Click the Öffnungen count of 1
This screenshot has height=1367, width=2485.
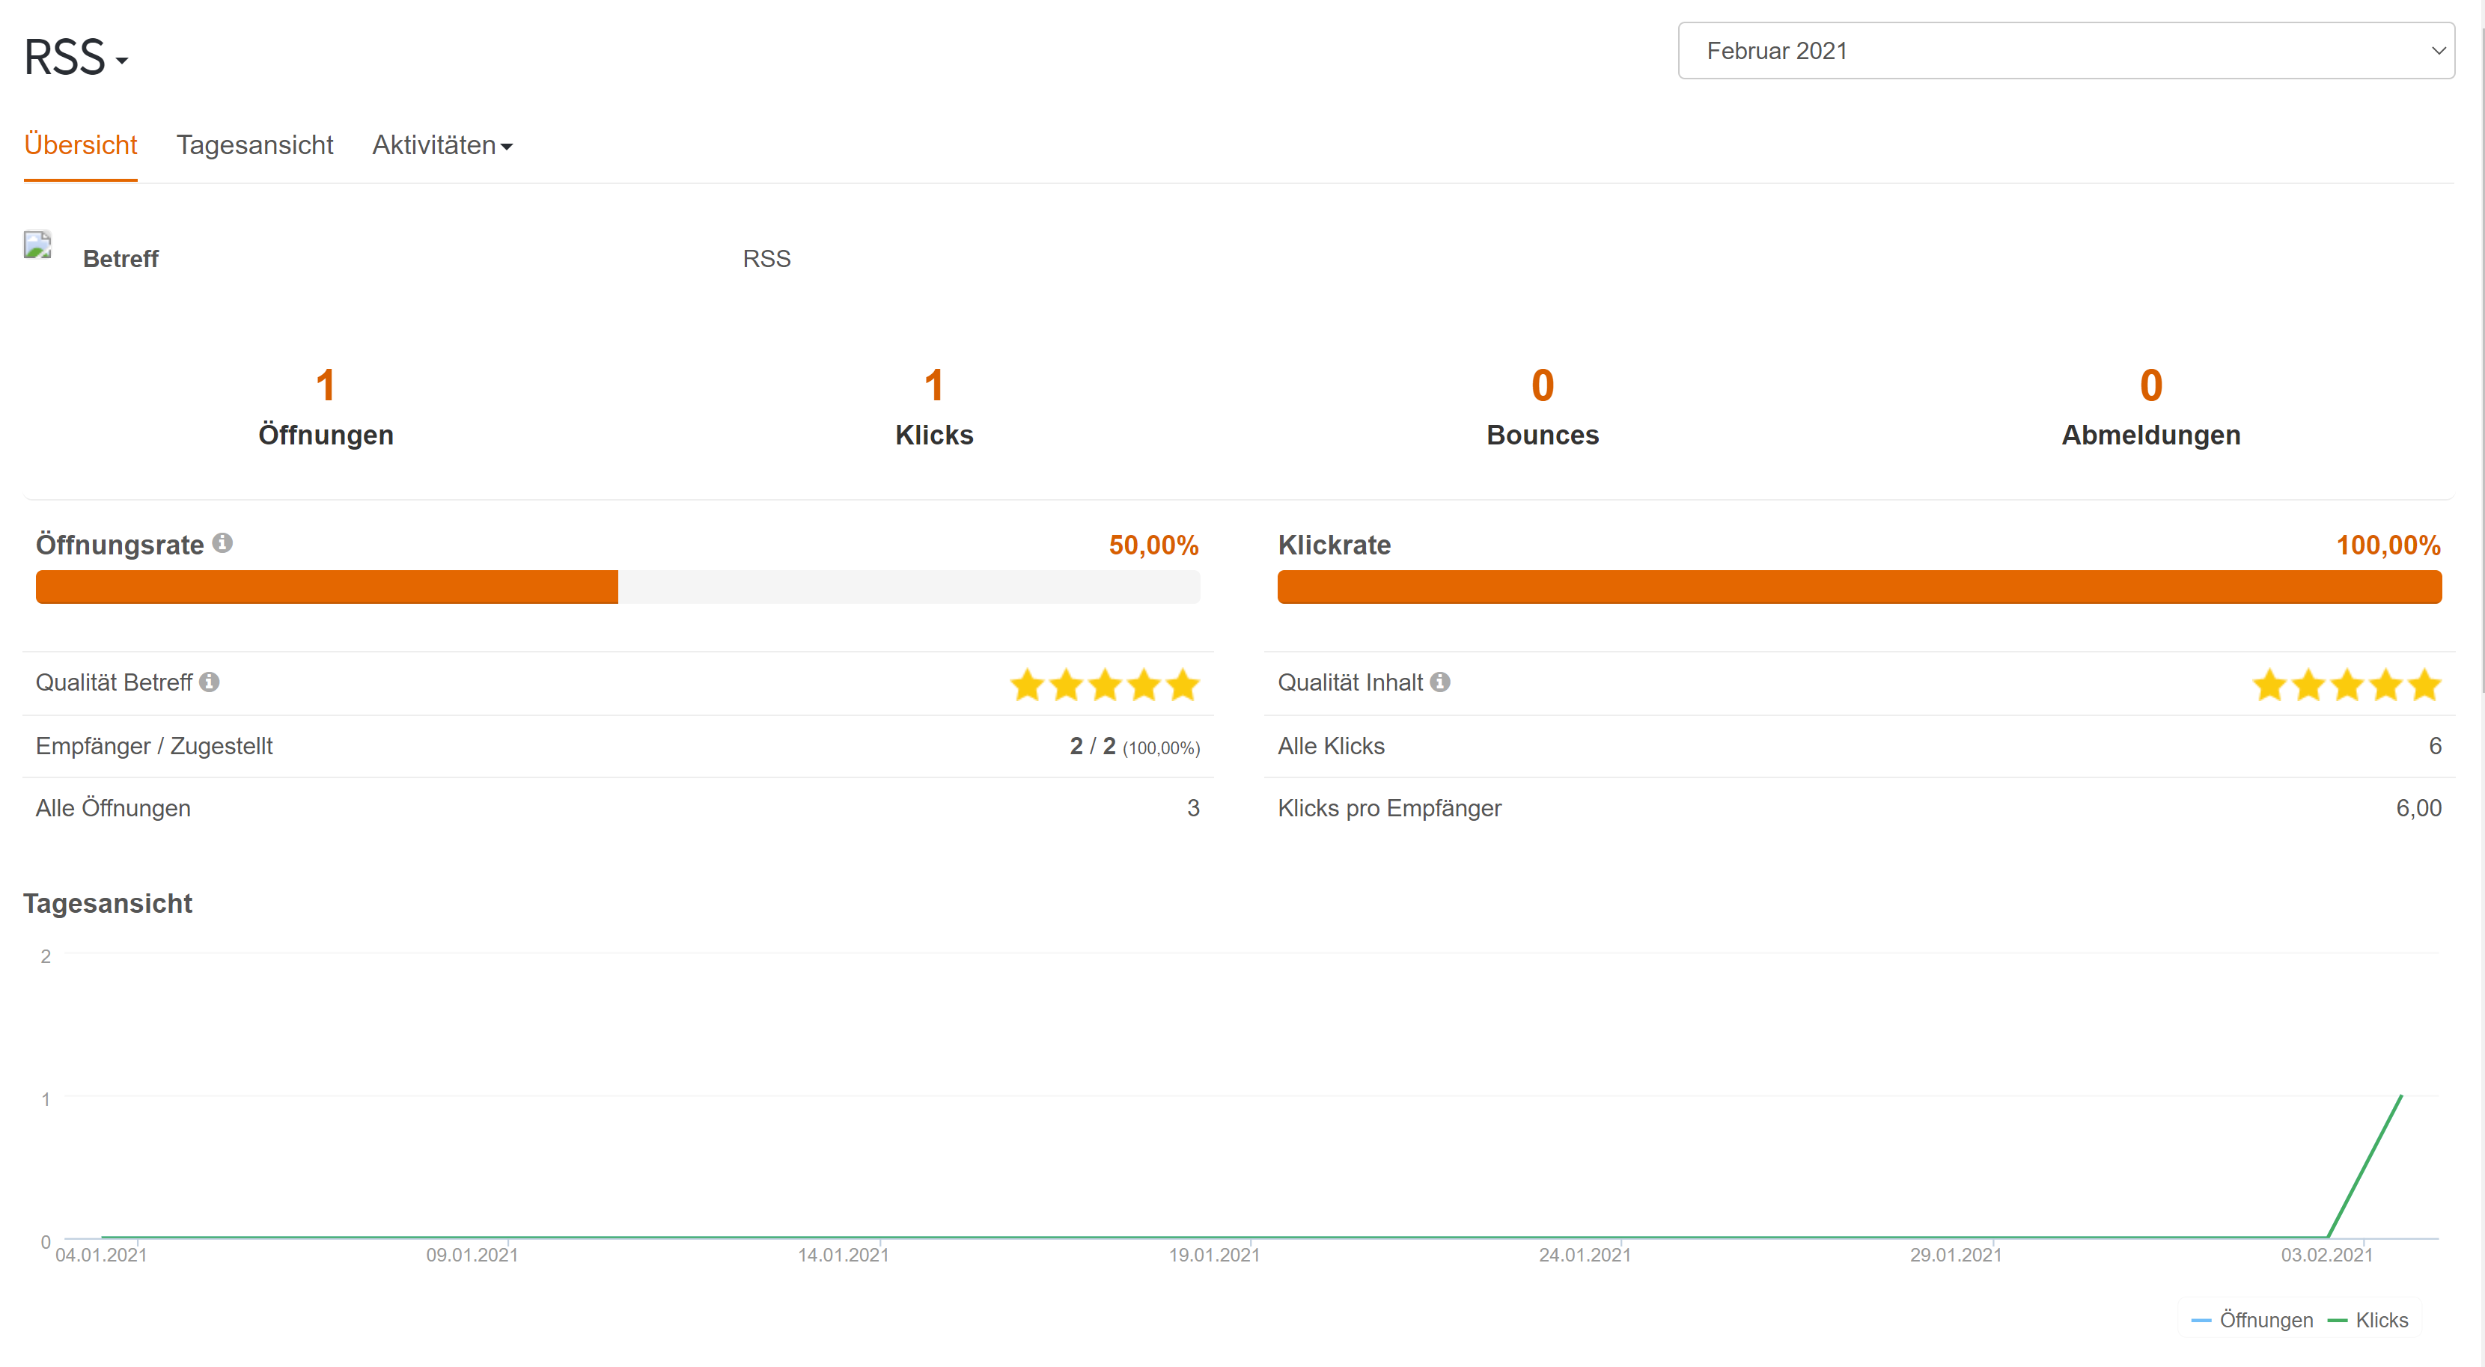pyautogui.click(x=325, y=385)
